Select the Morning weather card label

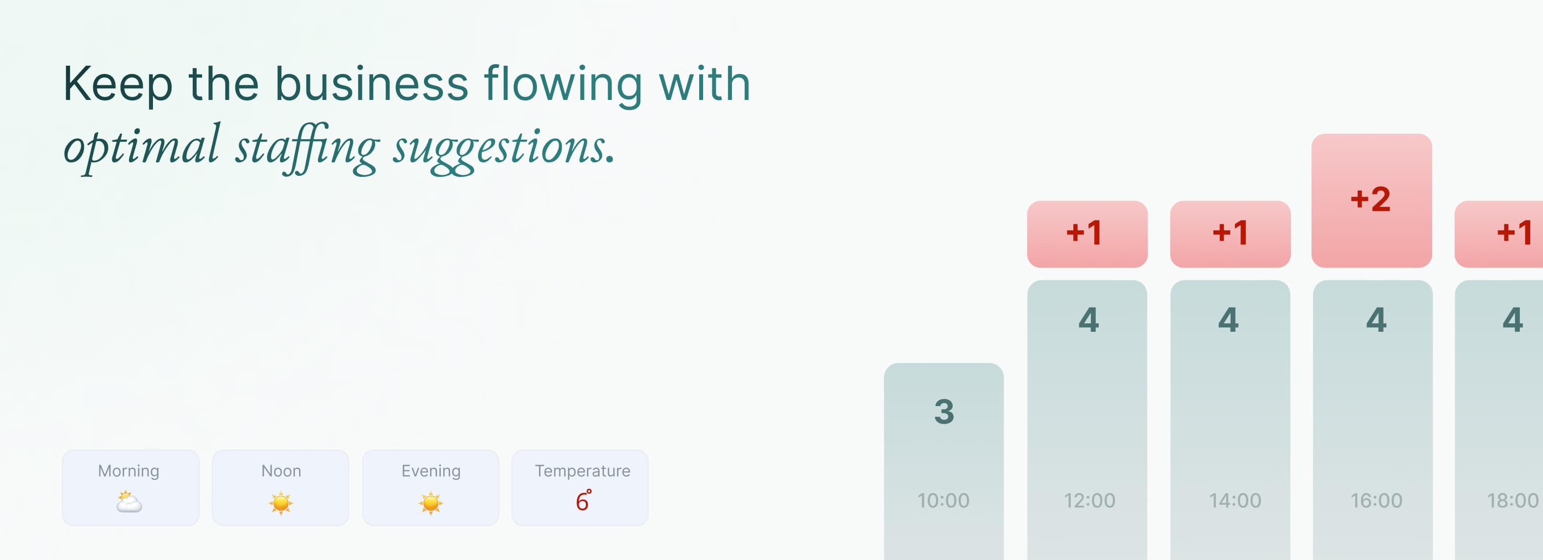[129, 471]
